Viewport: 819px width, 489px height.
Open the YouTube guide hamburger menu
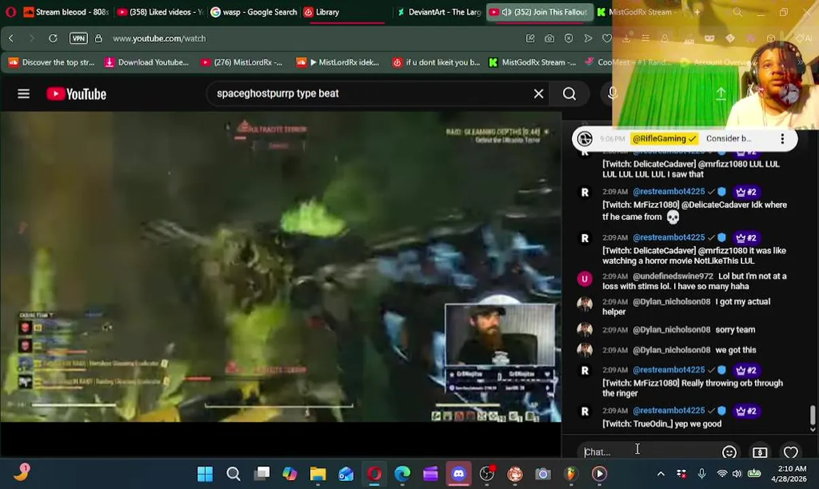tap(24, 94)
